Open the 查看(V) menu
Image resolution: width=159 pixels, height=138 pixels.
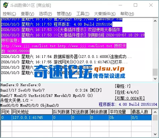[28, 14]
